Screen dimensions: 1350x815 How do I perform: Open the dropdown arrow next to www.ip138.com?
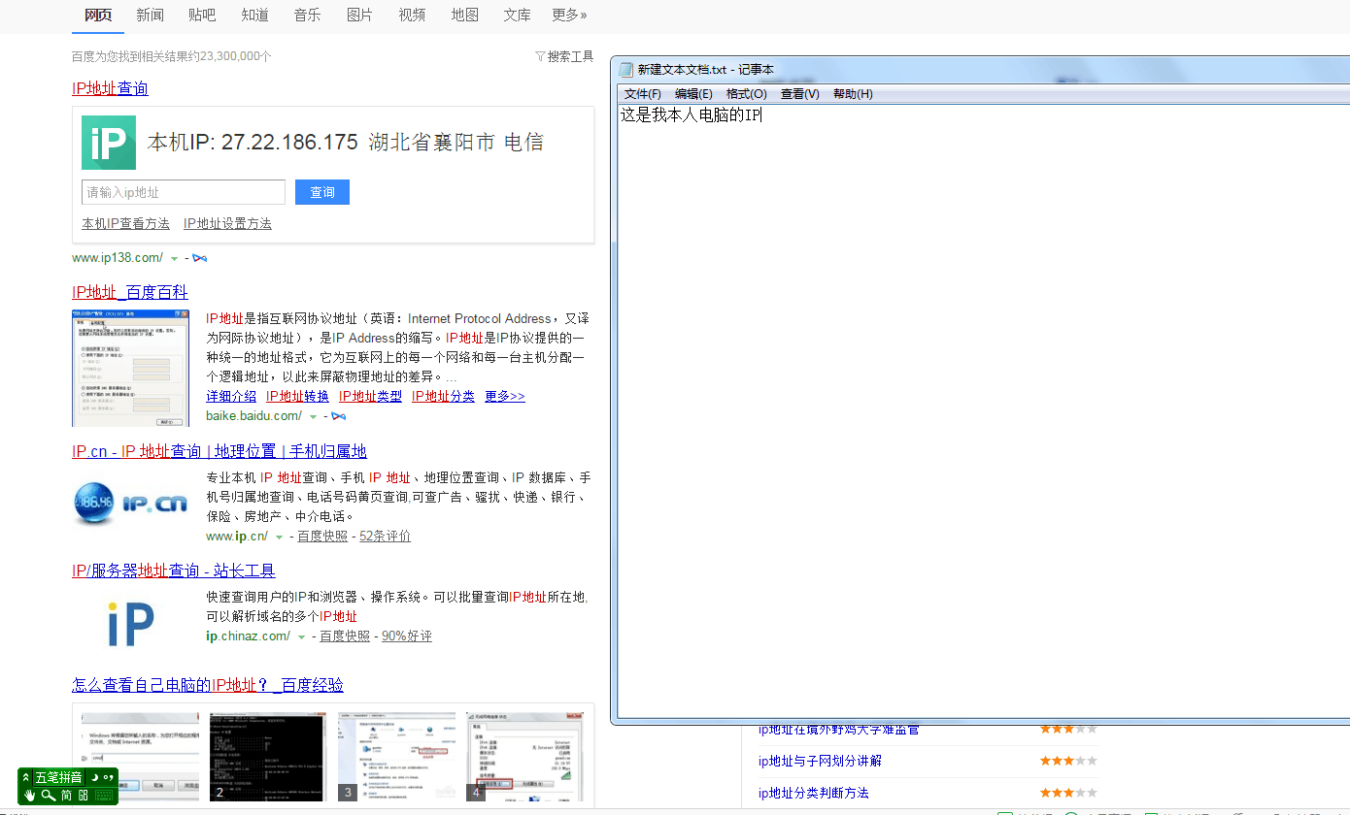(175, 258)
